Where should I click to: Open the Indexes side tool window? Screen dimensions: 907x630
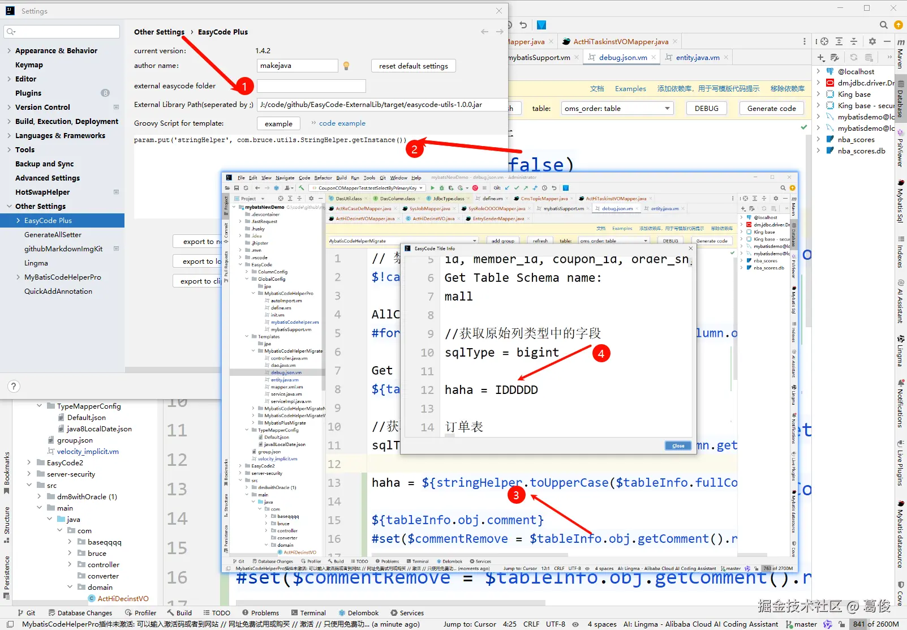click(900, 251)
